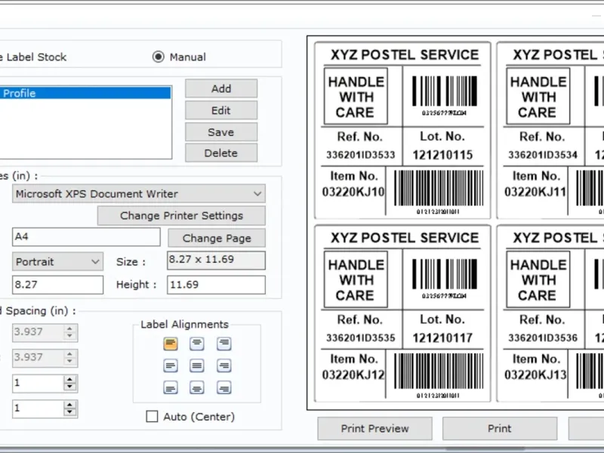604x453 pixels.
Task: Click label preview with Ref. No. 336201ID3536
Action: pyautogui.click(x=550, y=314)
